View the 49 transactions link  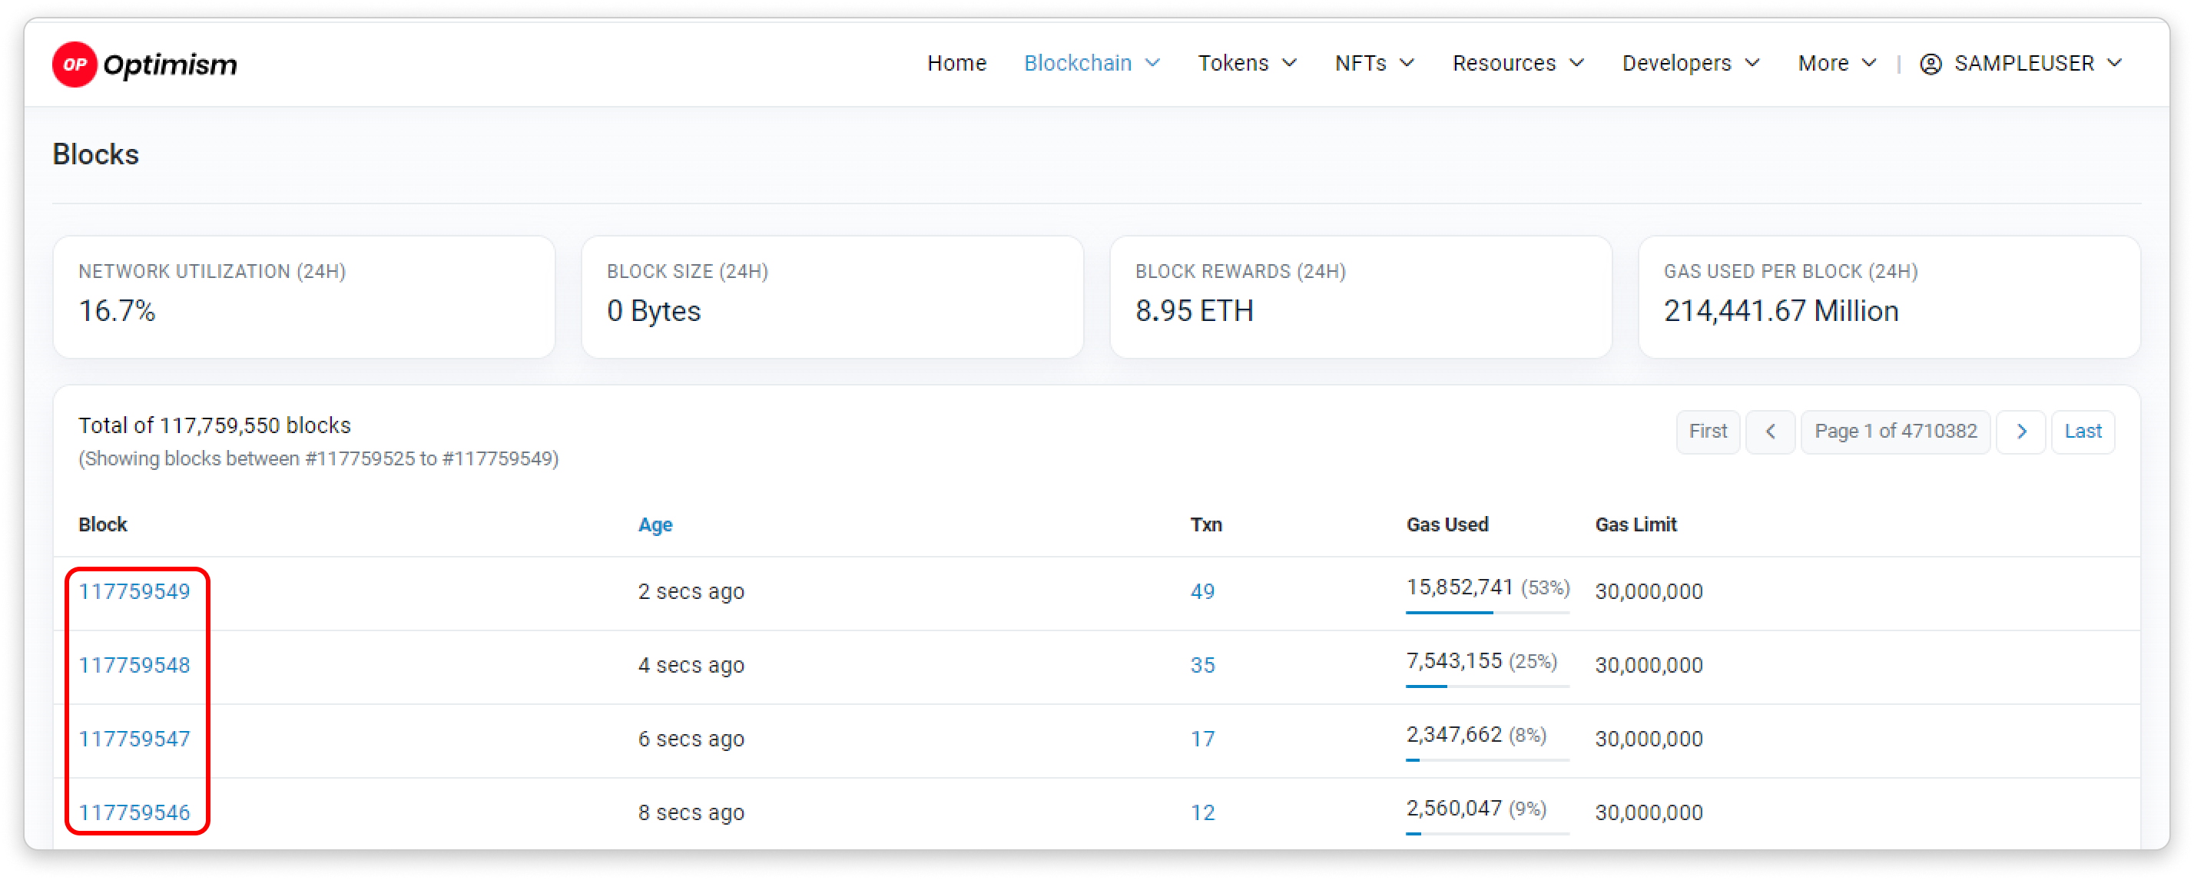click(1201, 591)
